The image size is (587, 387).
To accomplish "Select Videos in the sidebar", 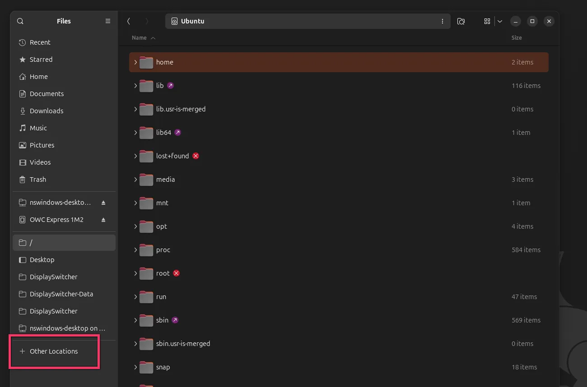I will pyautogui.click(x=64, y=162).
